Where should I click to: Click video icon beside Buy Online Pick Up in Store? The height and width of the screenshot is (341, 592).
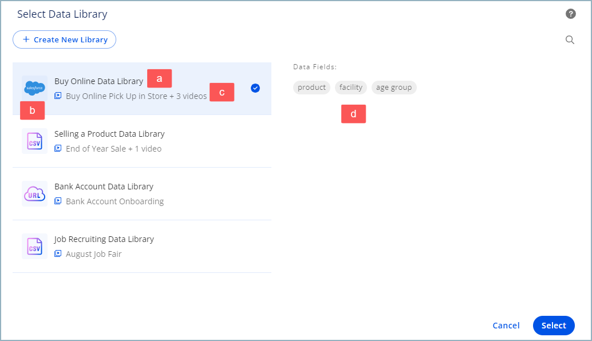point(58,96)
